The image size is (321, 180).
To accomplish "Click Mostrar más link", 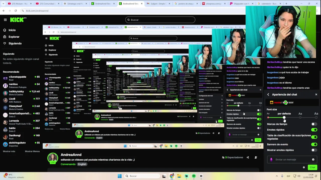I will pos(9,151).
